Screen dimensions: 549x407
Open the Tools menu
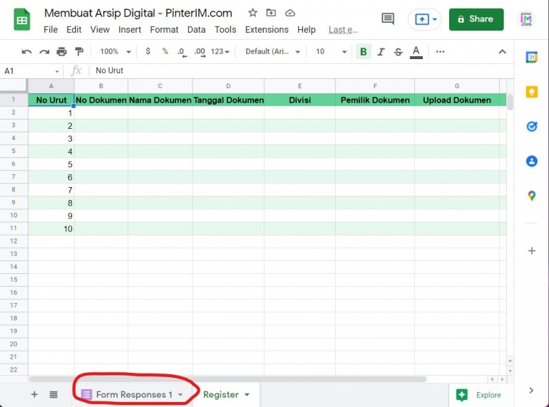tap(225, 30)
